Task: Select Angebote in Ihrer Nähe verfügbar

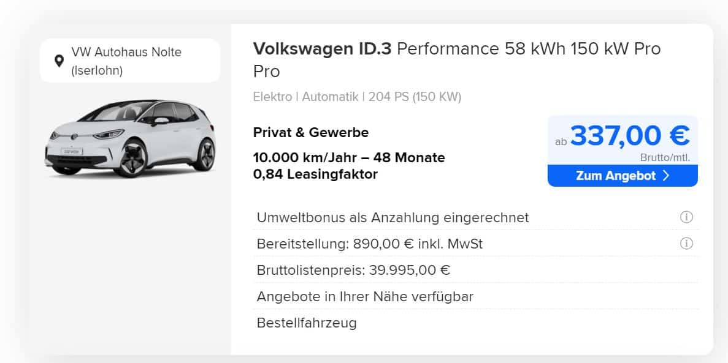Action: [365, 296]
